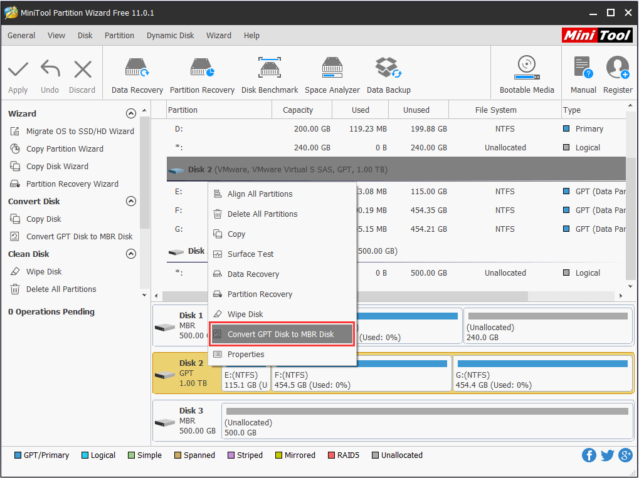Screen dimensions: 639x478
Task: Open the Copy Disk Wizard
Action: 49,166
